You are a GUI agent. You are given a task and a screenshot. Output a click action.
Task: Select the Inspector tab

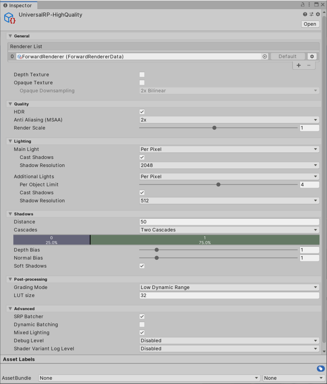pos(19,5)
